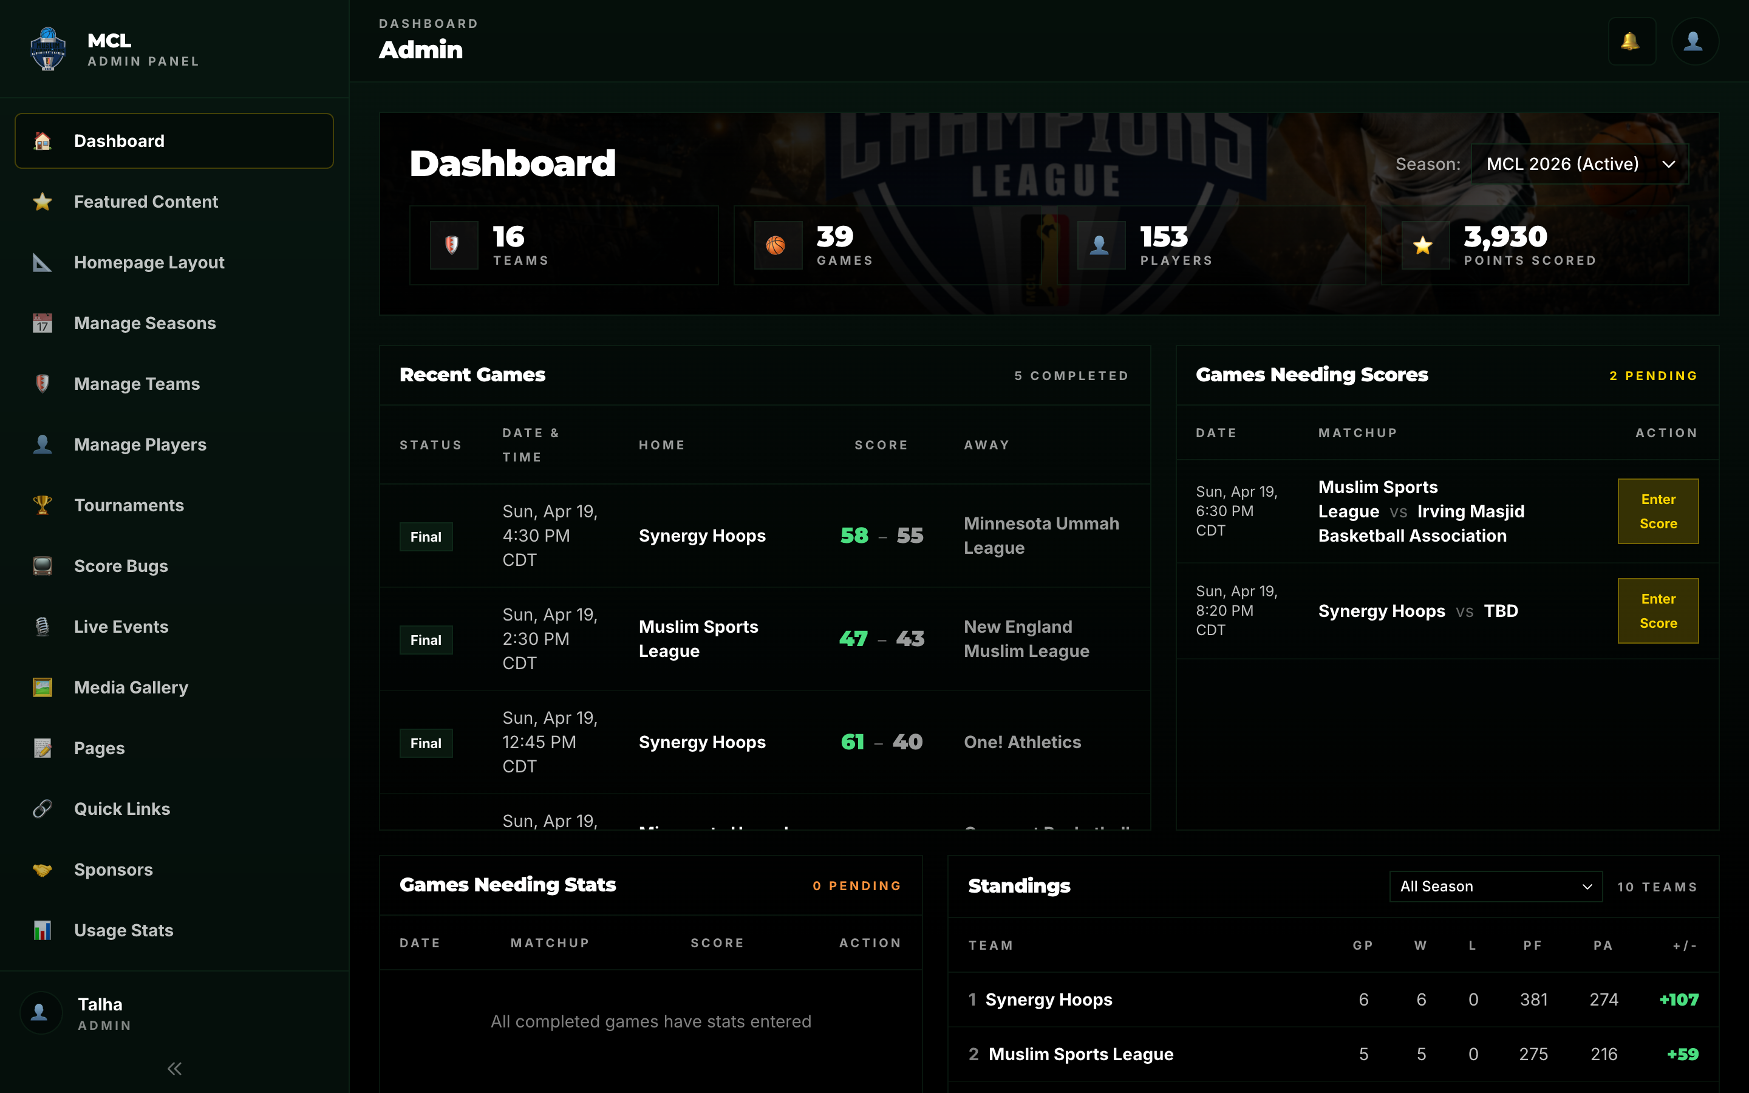Navigate to the Quick Links page

coord(121,809)
